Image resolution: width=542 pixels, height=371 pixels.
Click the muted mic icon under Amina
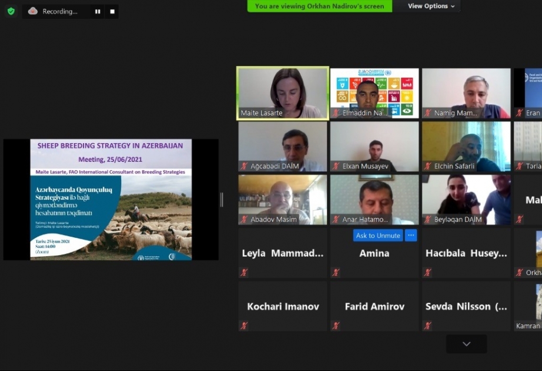click(x=336, y=273)
